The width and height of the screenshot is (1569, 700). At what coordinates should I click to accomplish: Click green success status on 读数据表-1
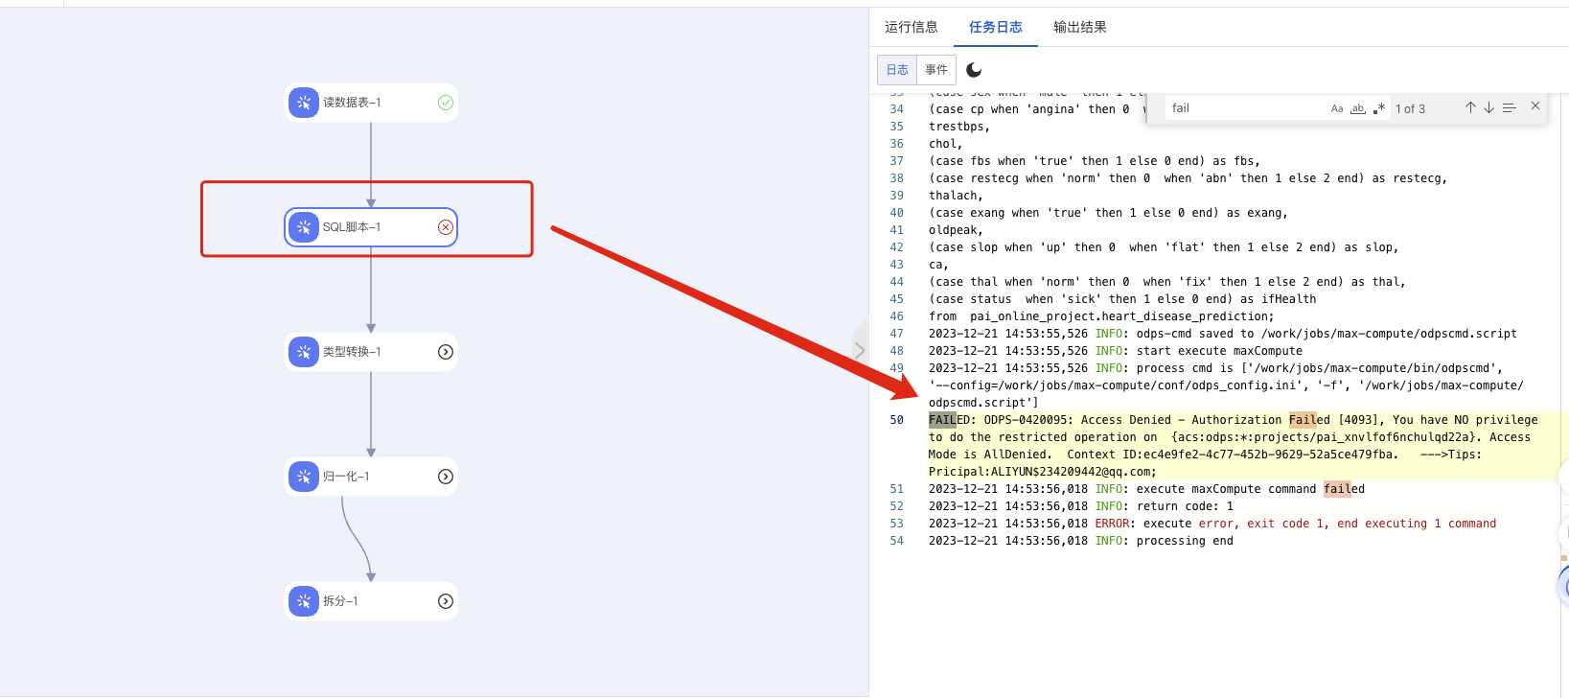point(446,103)
